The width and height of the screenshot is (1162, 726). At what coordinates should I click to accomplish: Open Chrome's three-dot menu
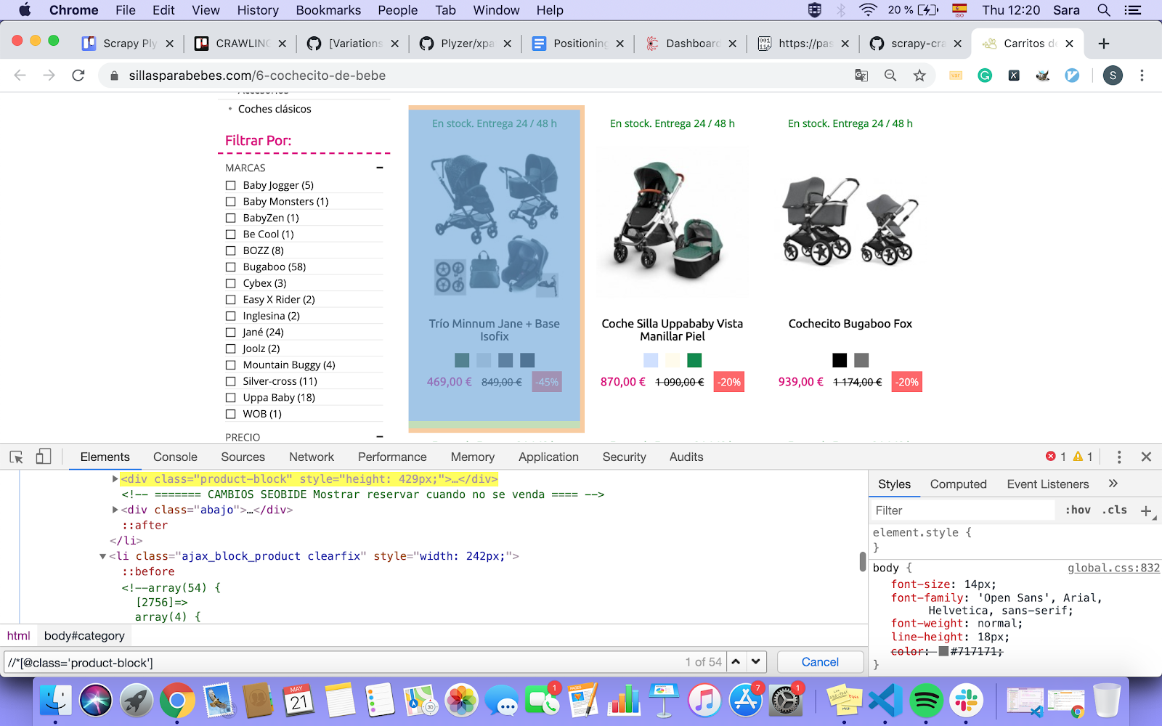[1142, 76]
